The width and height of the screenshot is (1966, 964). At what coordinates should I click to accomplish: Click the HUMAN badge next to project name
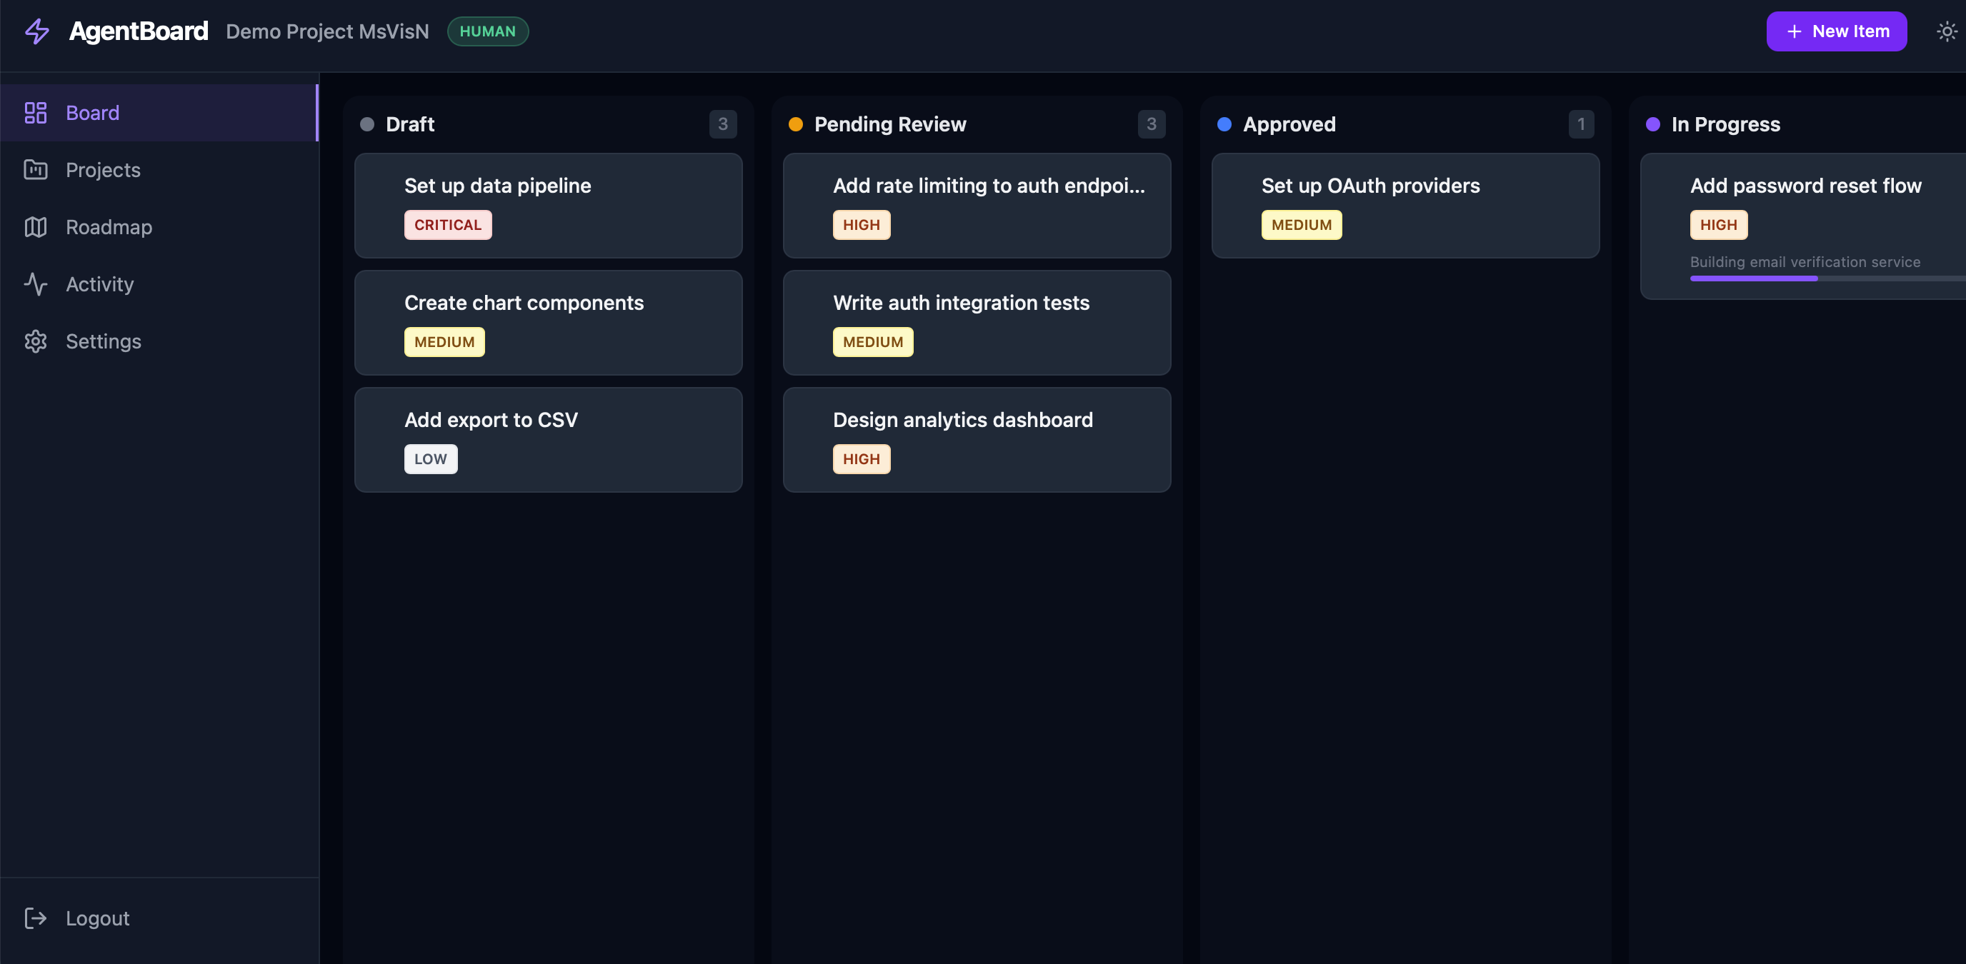488,31
